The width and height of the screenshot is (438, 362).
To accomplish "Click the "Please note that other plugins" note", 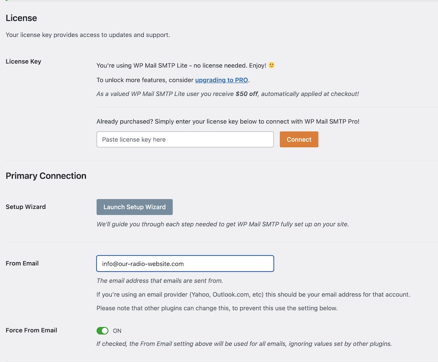I will click(217, 308).
